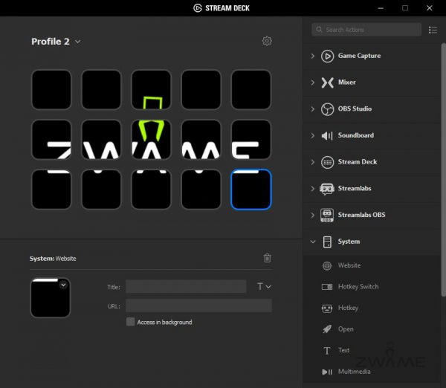Screen dimensions: 446x388
Task: Expand the OBS Studio category
Action: click(313, 109)
